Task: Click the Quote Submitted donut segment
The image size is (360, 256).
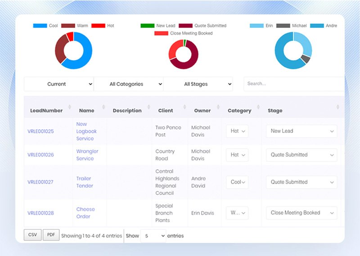Action: [190, 63]
